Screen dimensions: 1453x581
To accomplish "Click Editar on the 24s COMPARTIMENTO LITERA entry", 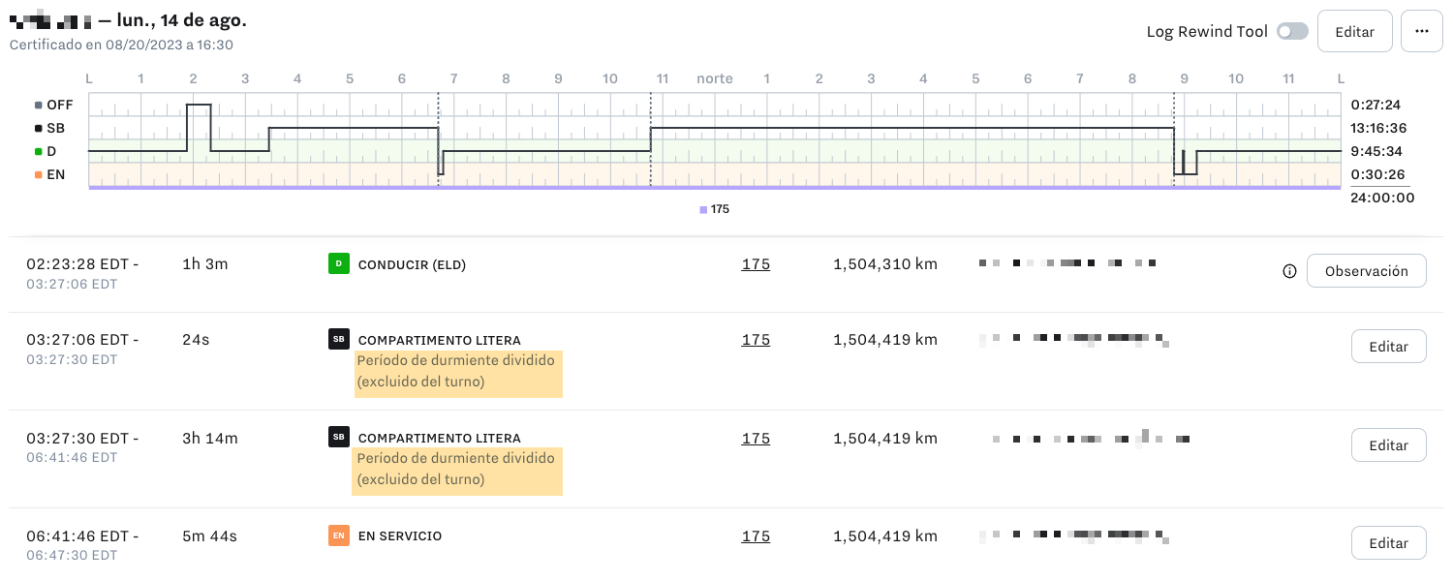I will pyautogui.click(x=1388, y=346).
